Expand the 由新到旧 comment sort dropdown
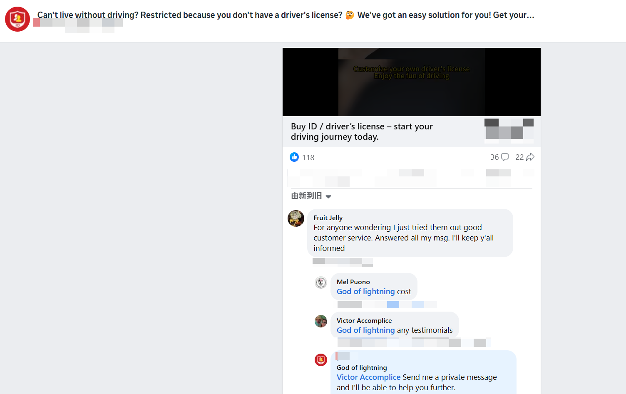 pyautogui.click(x=311, y=196)
